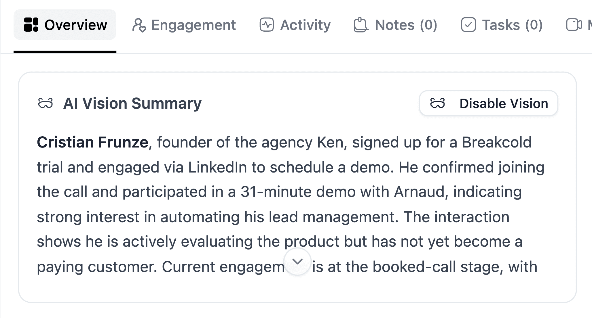Click the AI Vision Summary heading
Image resolution: width=592 pixels, height=318 pixels.
[x=133, y=103]
